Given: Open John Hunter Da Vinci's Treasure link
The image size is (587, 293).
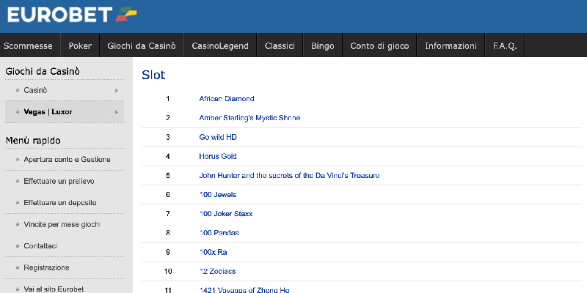Looking at the screenshot, I should 289,175.
